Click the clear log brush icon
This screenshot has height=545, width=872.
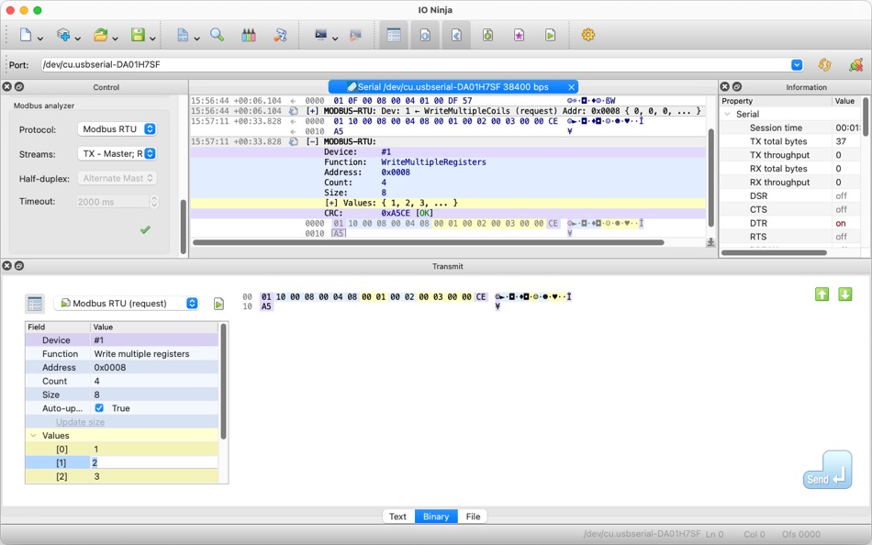pos(280,35)
